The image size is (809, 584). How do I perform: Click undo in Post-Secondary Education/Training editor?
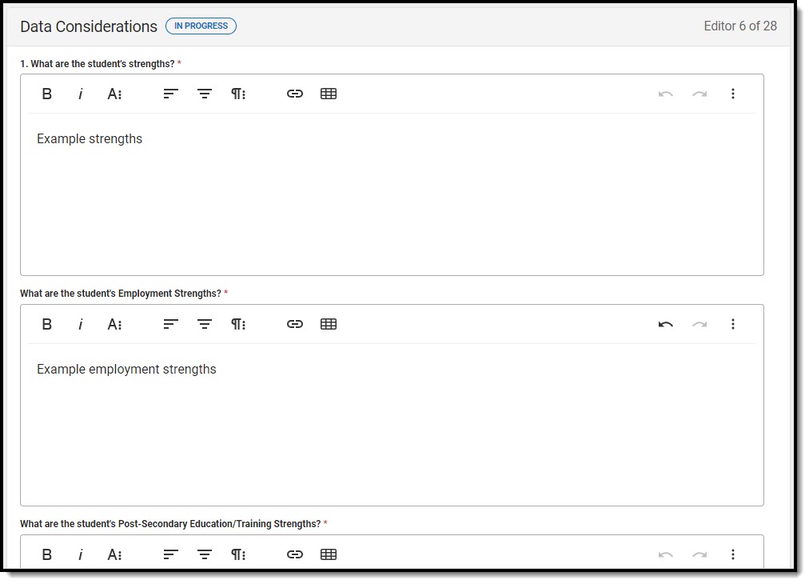[x=666, y=554]
